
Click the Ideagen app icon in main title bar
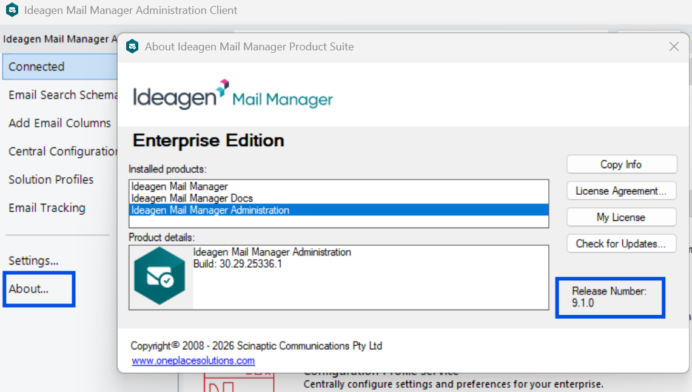[12, 10]
